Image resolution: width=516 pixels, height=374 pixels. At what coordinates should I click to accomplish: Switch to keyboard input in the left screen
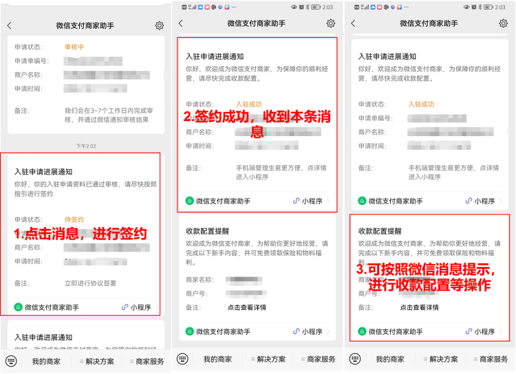point(11,361)
